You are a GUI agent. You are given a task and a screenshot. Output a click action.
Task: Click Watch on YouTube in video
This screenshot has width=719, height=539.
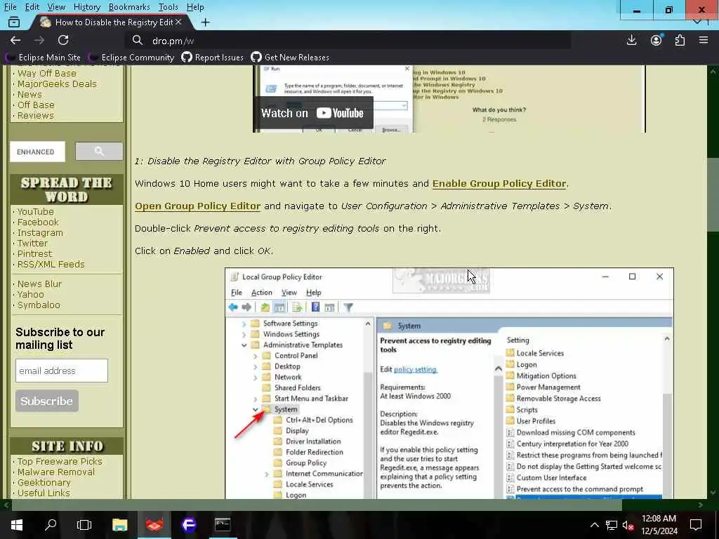coord(312,113)
